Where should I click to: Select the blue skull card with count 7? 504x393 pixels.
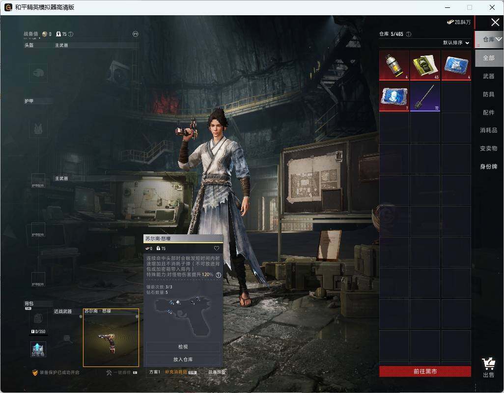[x=394, y=96]
